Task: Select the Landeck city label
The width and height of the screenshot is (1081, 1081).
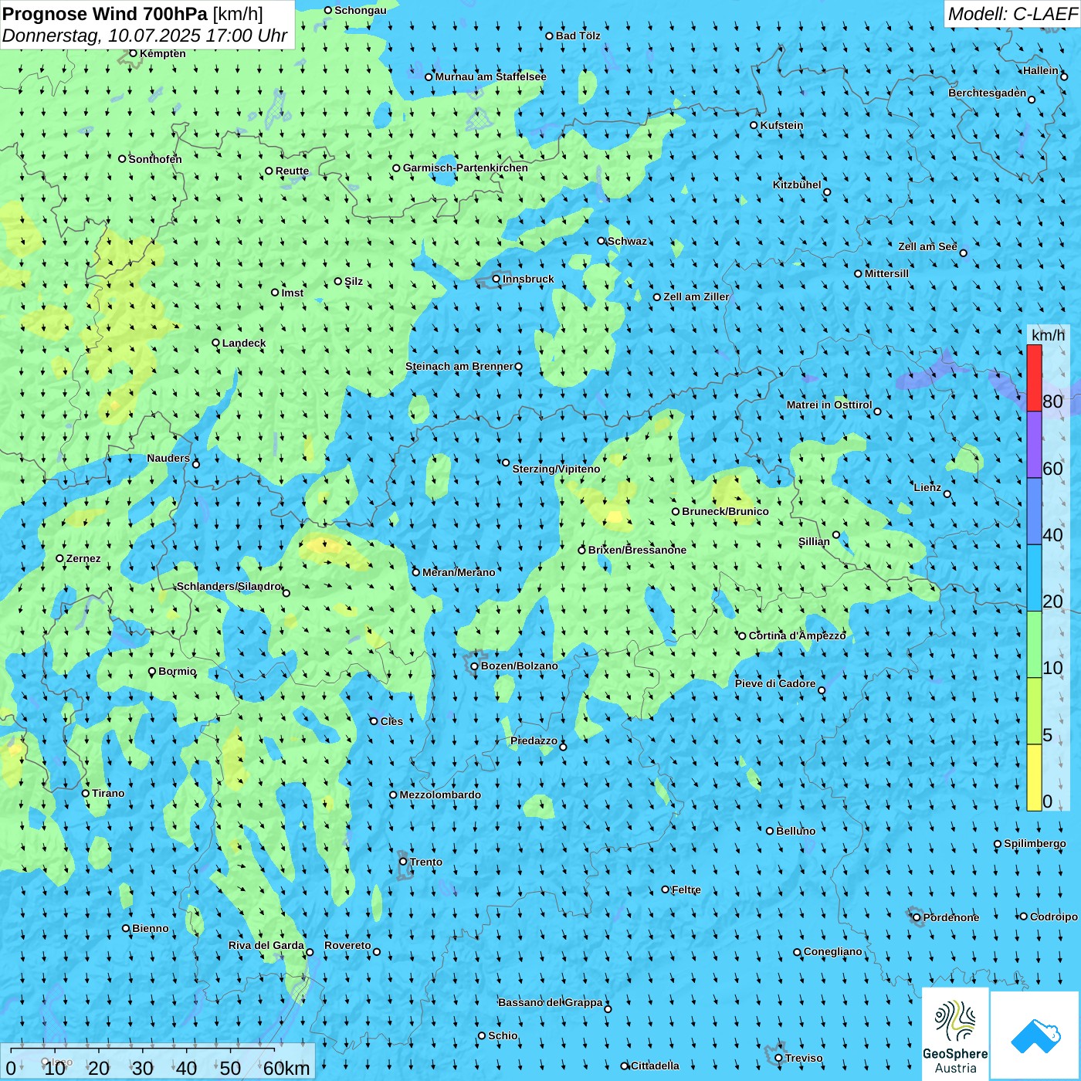Action: click(244, 343)
